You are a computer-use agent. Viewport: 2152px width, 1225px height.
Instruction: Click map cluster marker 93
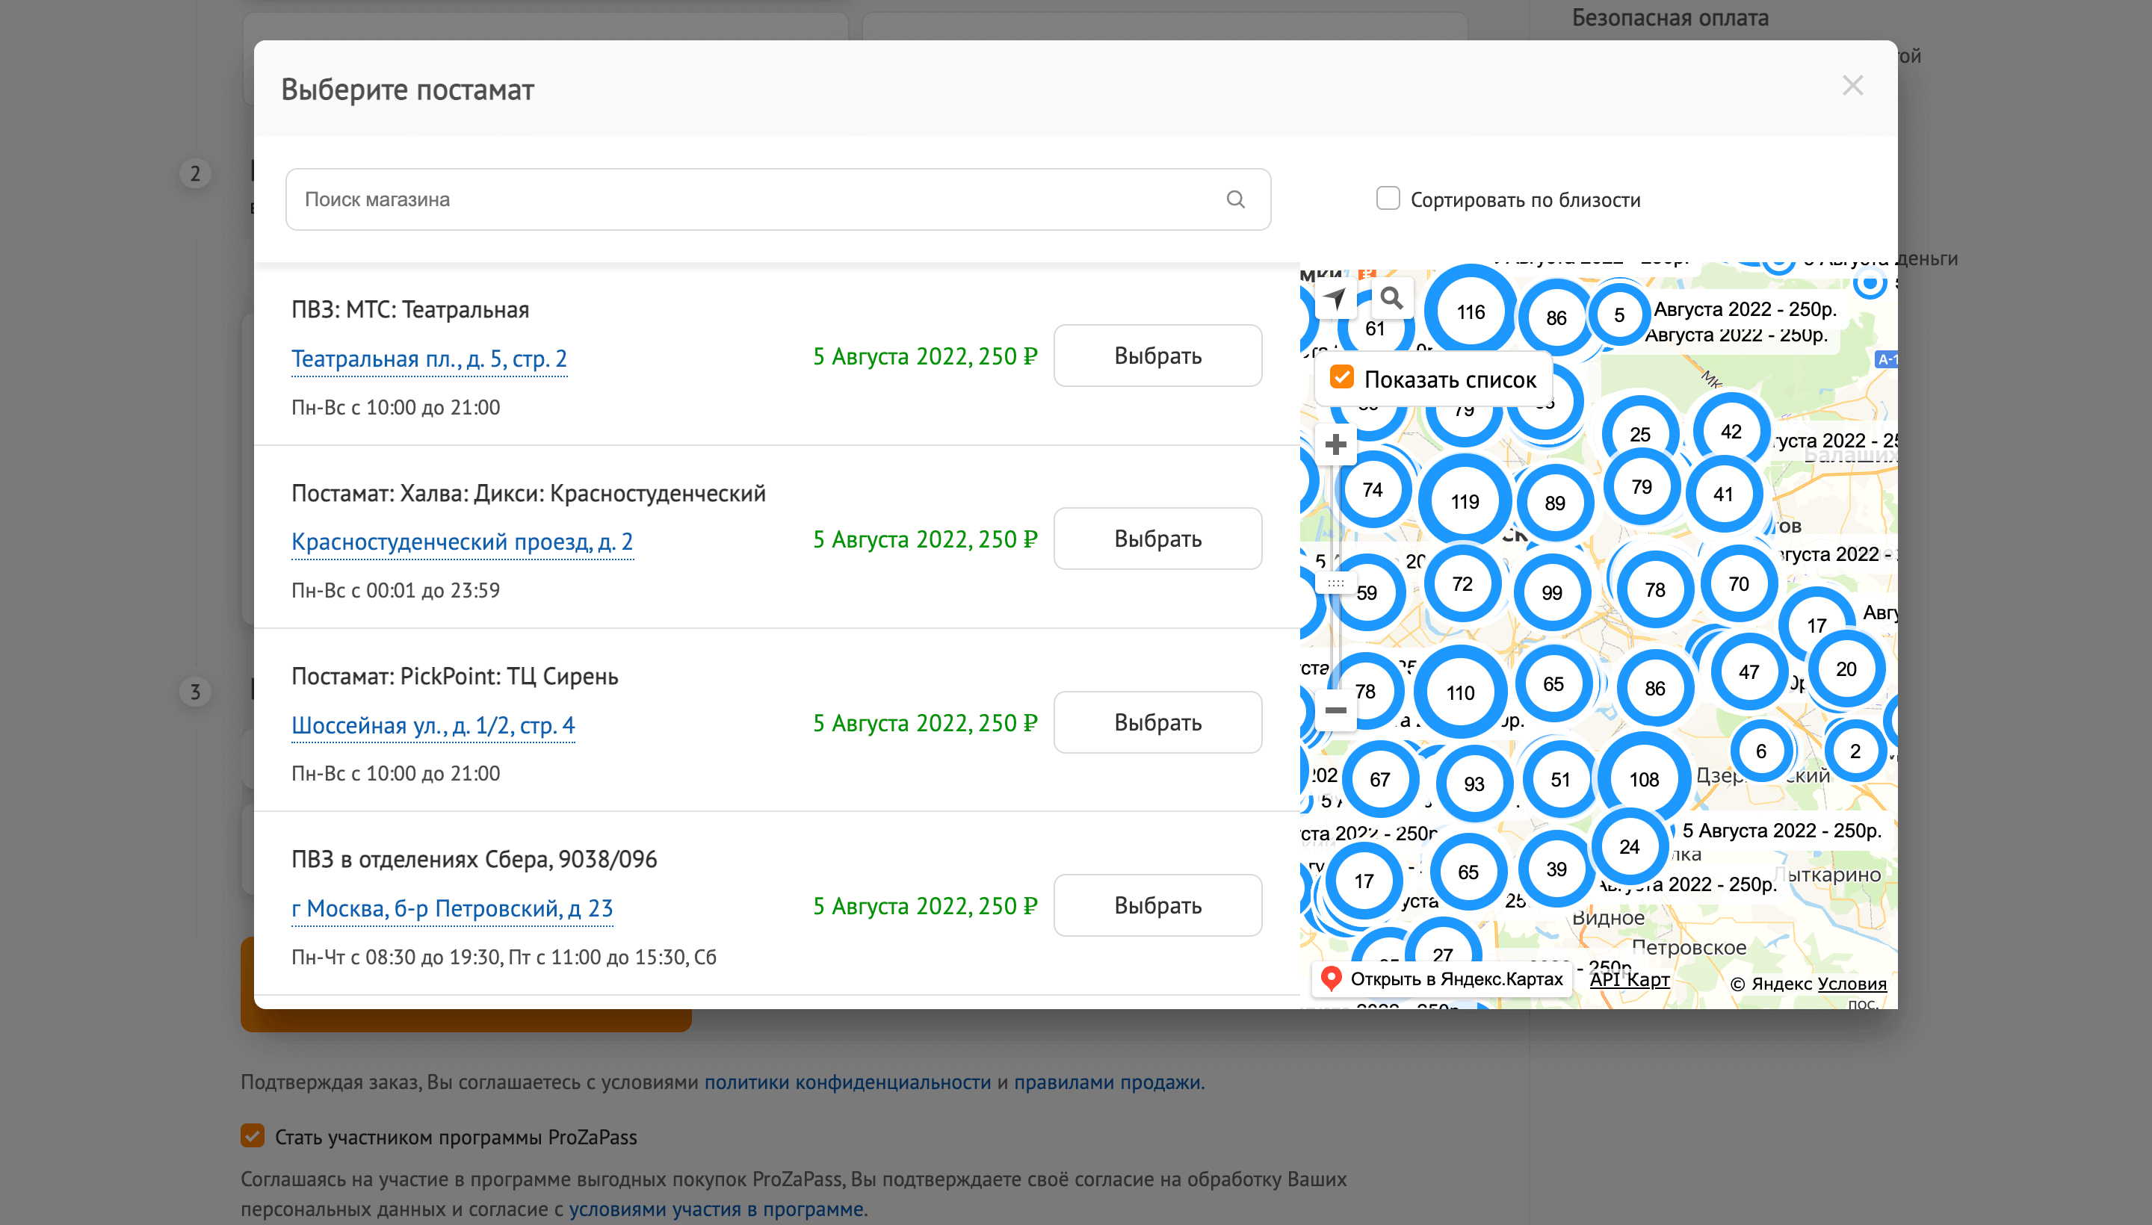(1474, 784)
